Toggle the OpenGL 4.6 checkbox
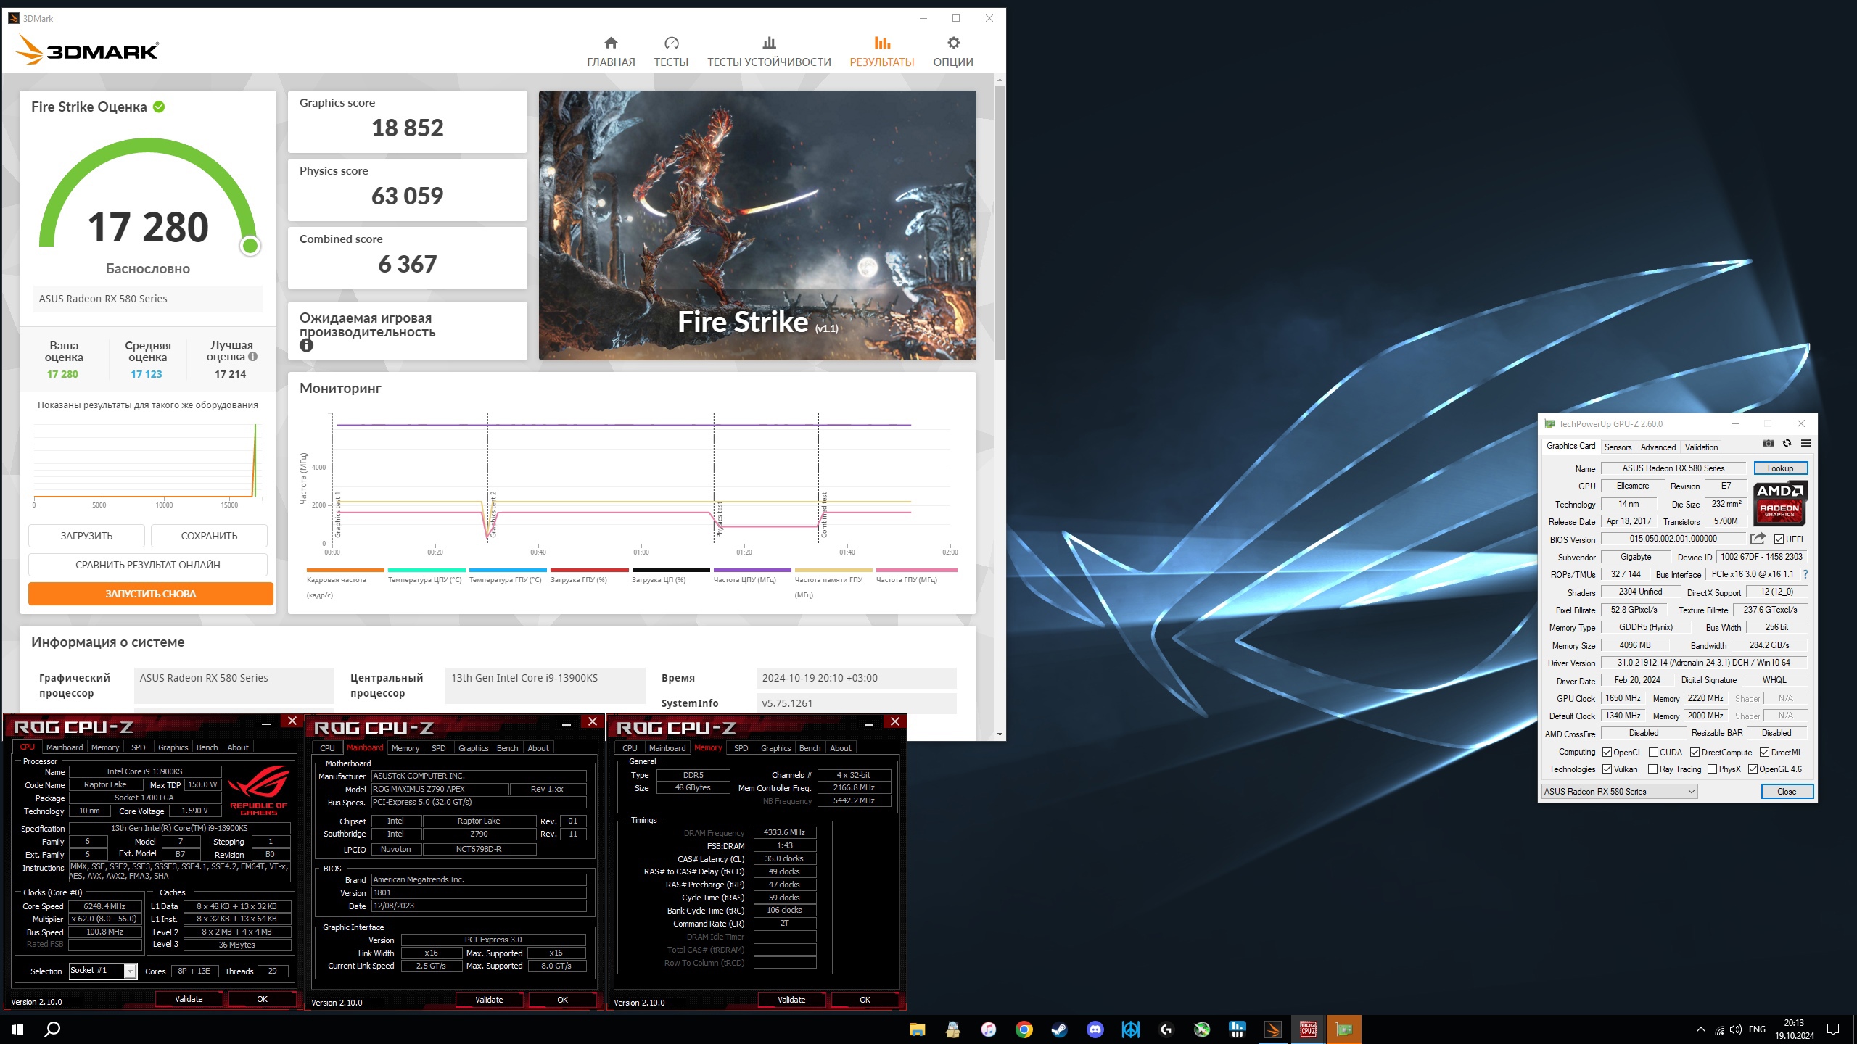The image size is (1857, 1044). [1753, 769]
